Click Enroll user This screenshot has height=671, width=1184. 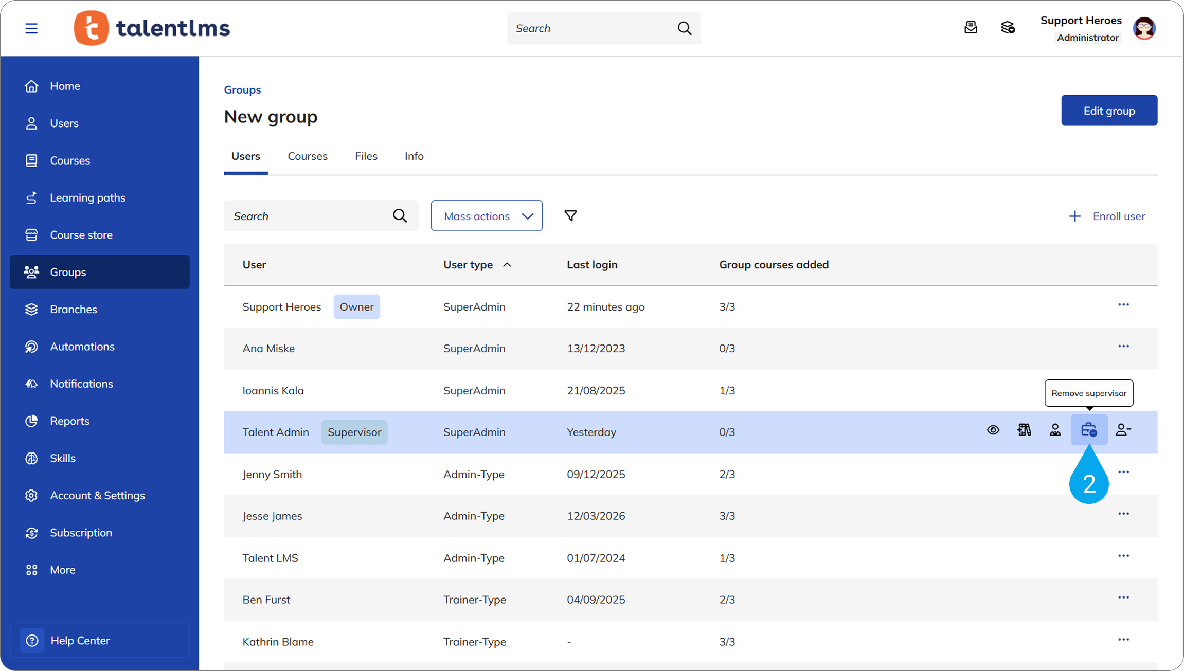pyautogui.click(x=1107, y=216)
